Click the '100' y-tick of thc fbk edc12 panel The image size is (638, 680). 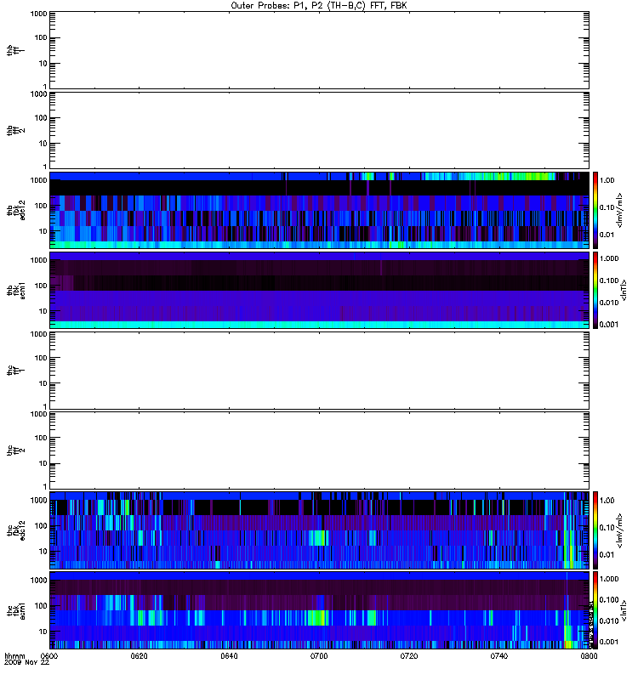tap(41, 526)
